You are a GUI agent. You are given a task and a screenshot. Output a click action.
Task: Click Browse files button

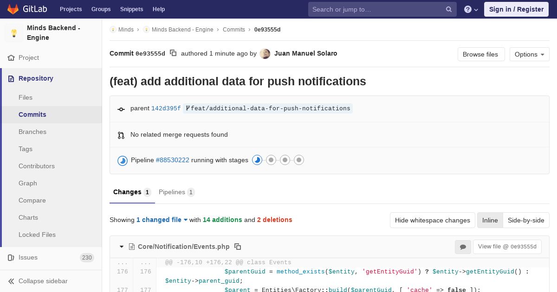point(481,54)
